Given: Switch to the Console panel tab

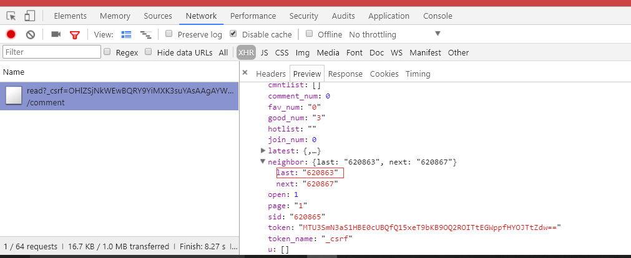Looking at the screenshot, I should coord(438,16).
